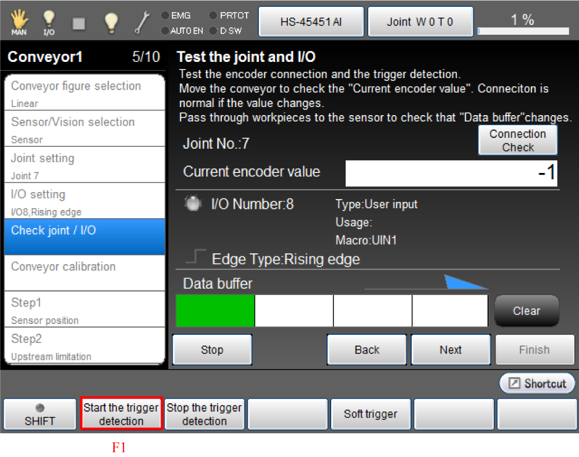Open the Joint W 0 T 0 selector
Image resolution: width=579 pixels, height=457 pixels.
coord(420,22)
